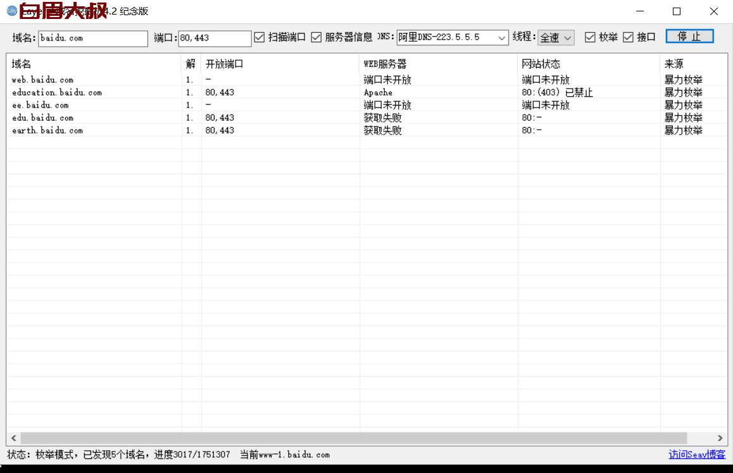Select the edu.baidu.com row
Screen dimensions: 733x473
(x=367, y=118)
